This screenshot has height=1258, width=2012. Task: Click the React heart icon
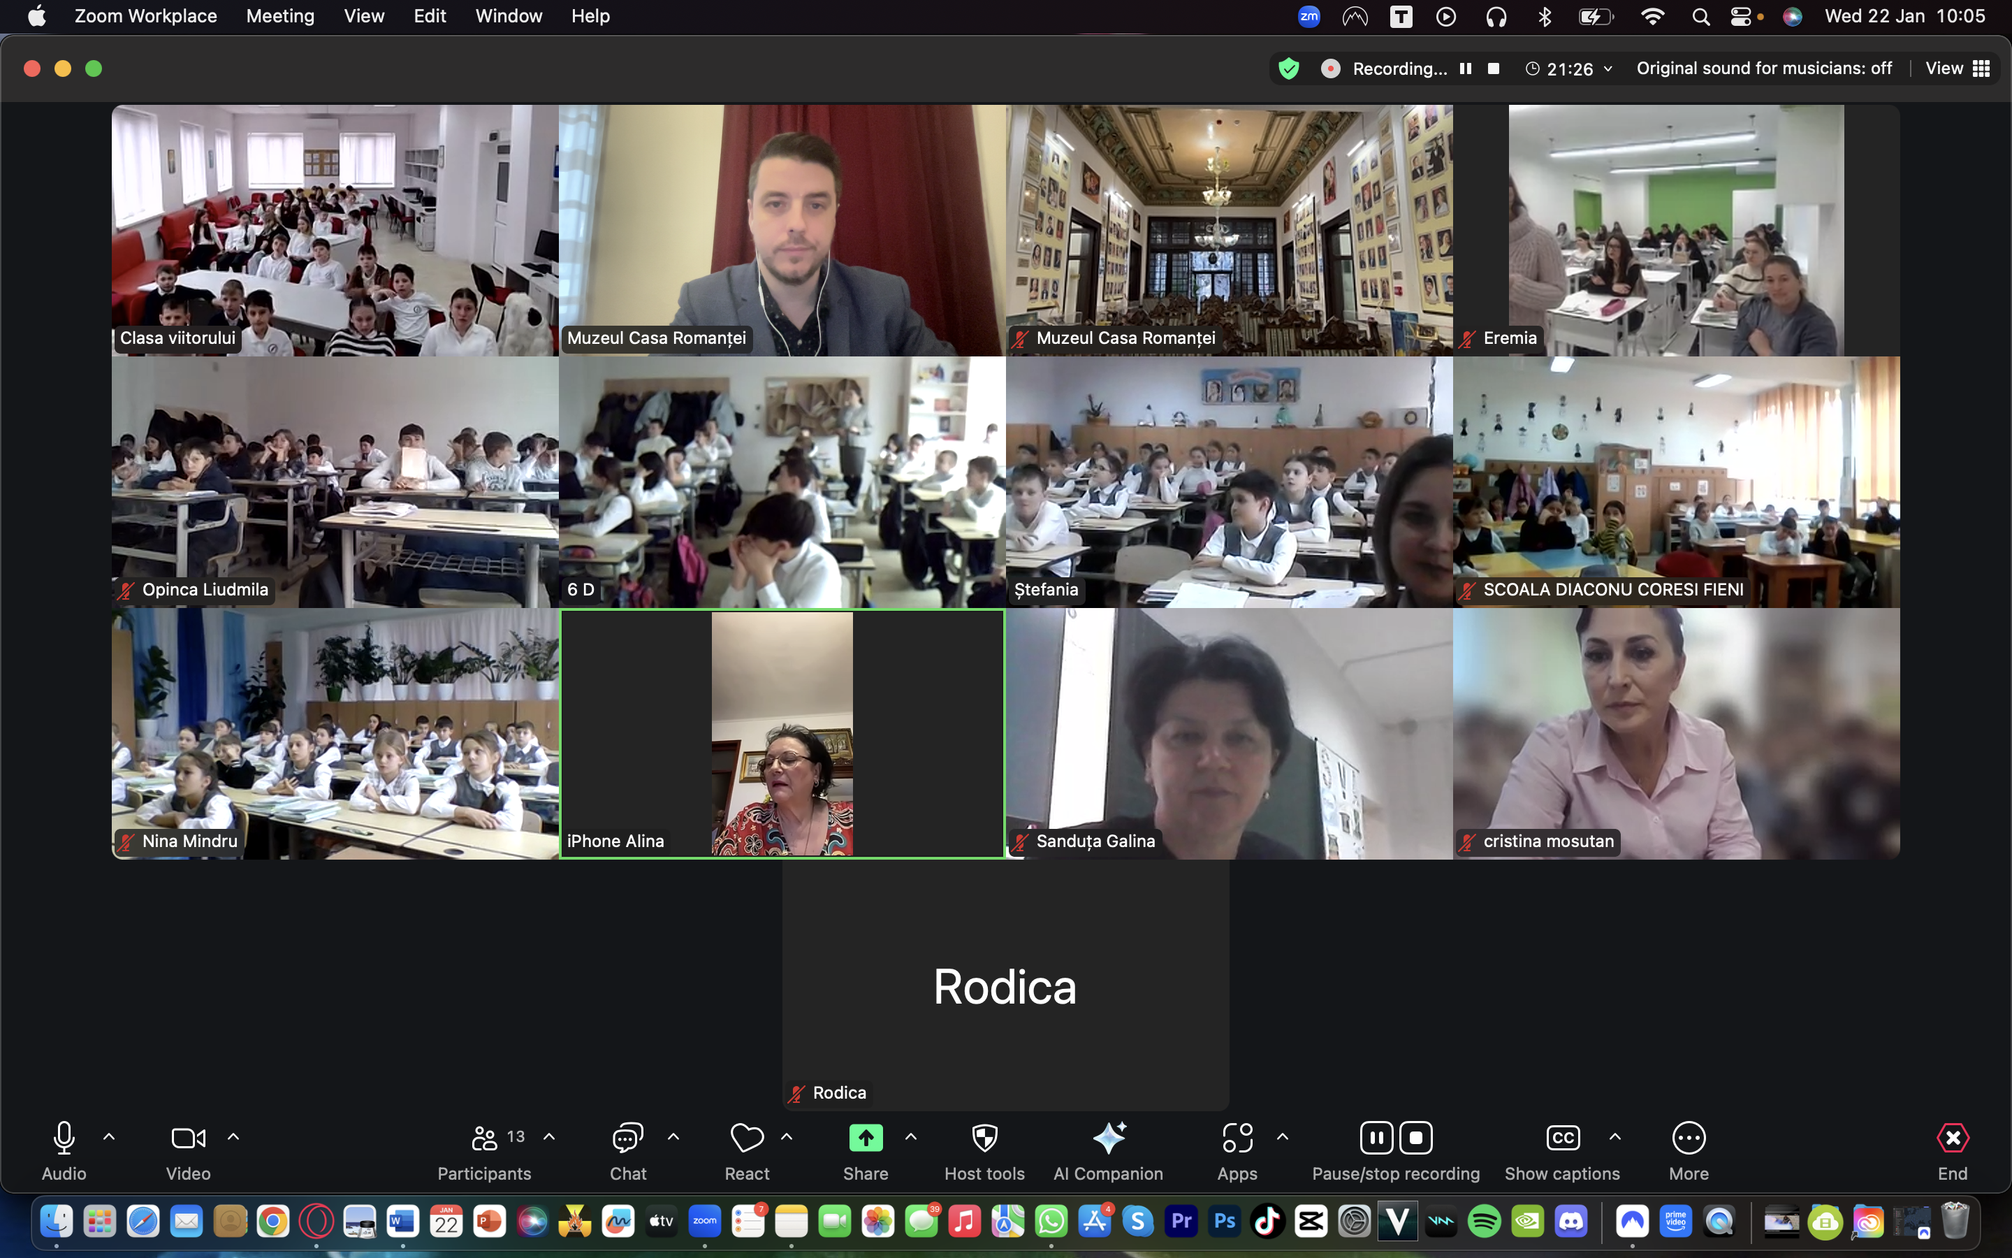[747, 1138]
